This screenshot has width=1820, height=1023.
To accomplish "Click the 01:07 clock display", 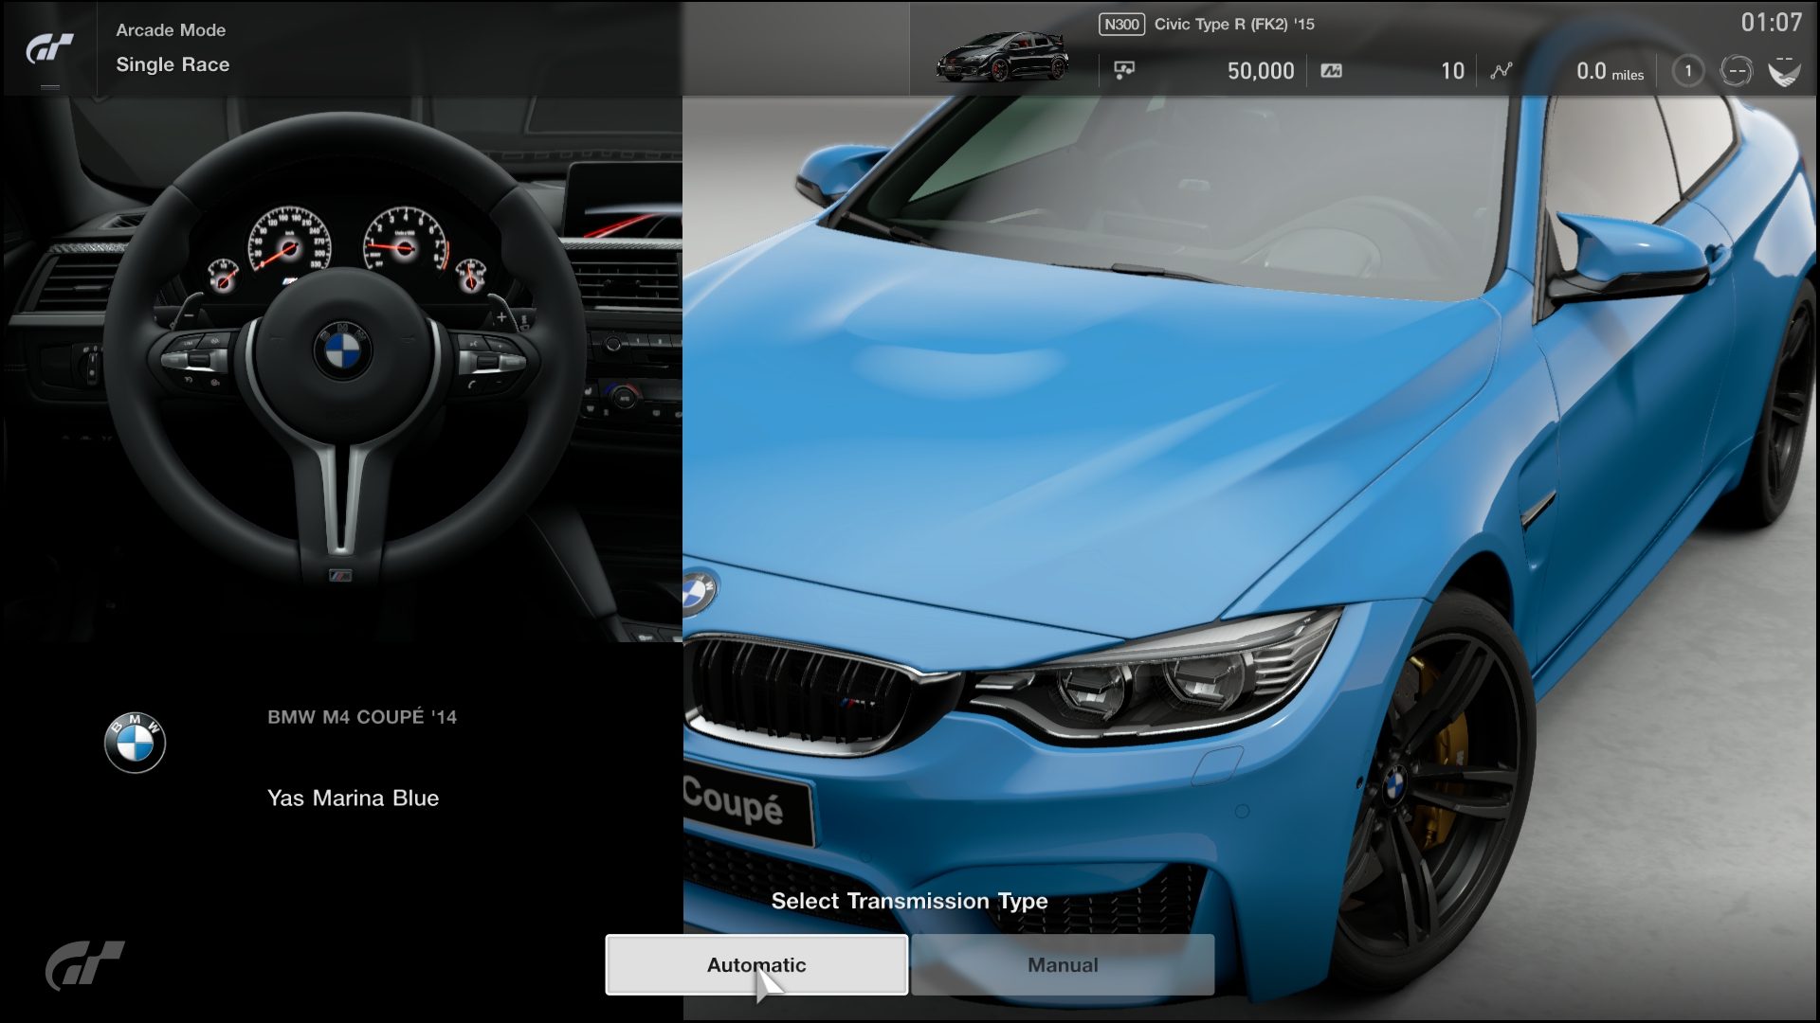I will 1771,23.
